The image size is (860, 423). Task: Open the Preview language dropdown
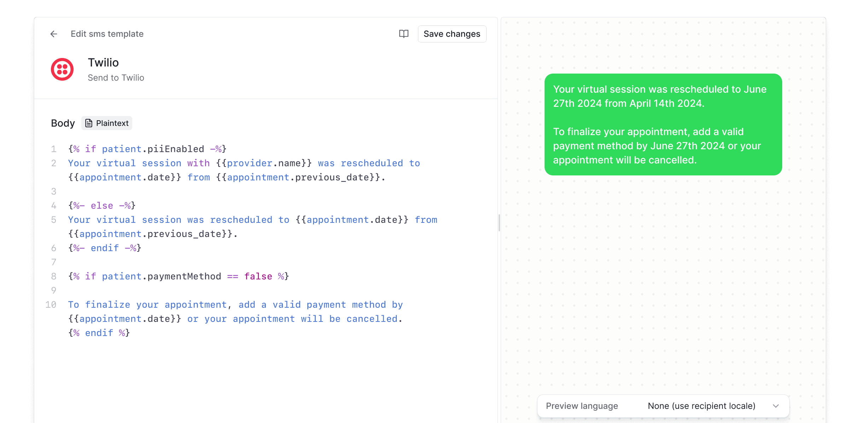point(582,406)
